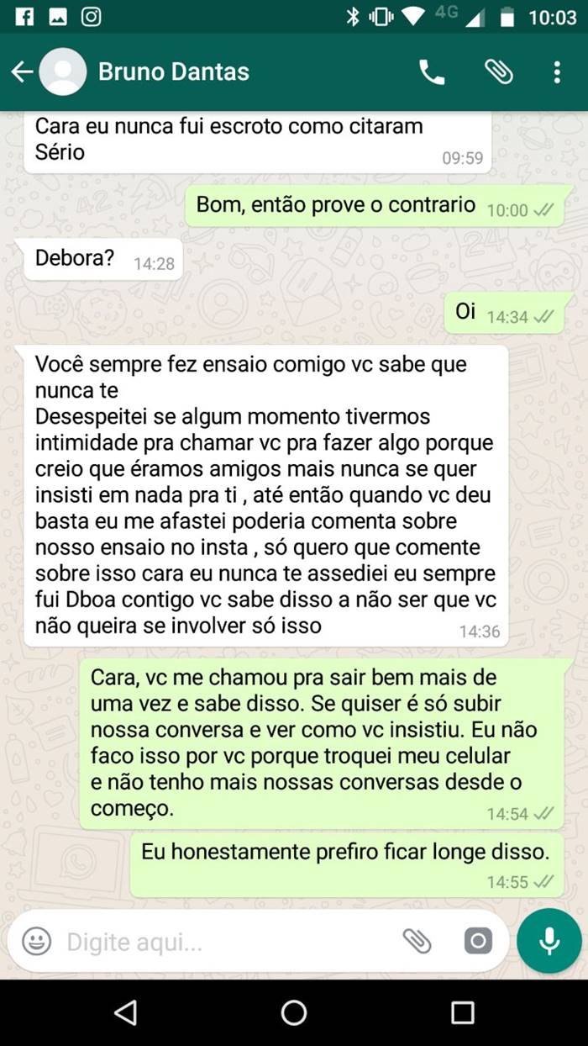The image size is (588, 1046).
Task: Select the 'Oi' sent message
Action: pyautogui.click(x=510, y=313)
